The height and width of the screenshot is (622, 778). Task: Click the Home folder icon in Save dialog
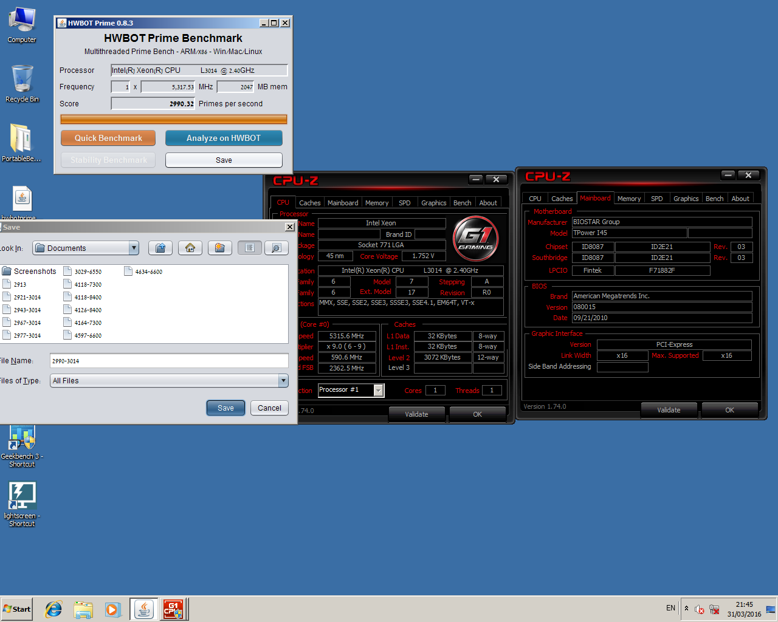pyautogui.click(x=190, y=248)
